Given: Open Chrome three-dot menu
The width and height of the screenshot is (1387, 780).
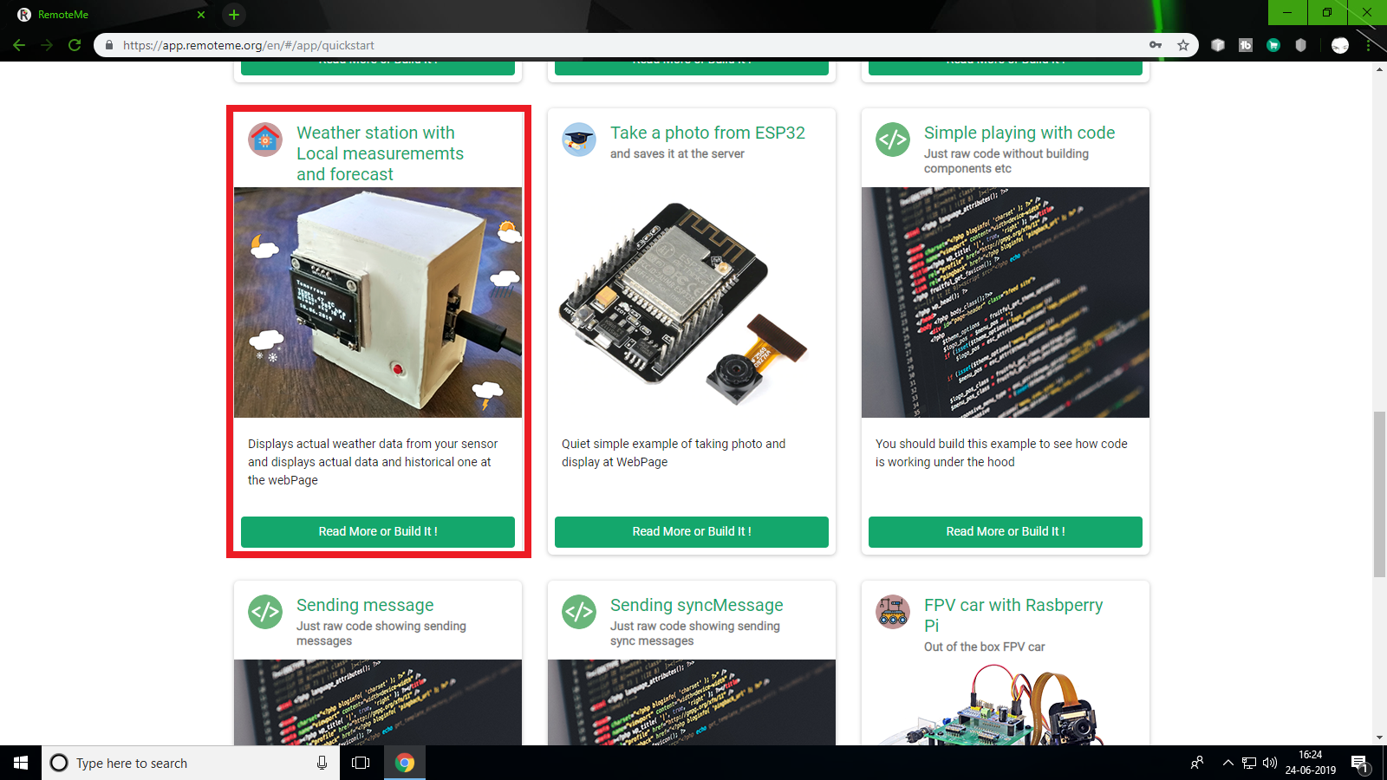Looking at the screenshot, I should [x=1369, y=45].
